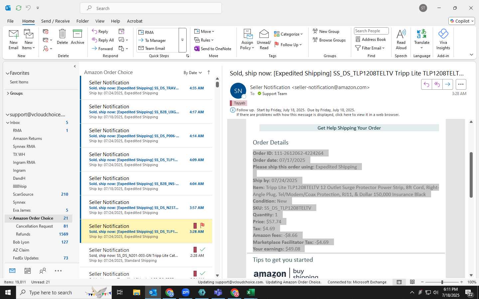
Task: Open the Copilot dropdown
Action: 462,21
